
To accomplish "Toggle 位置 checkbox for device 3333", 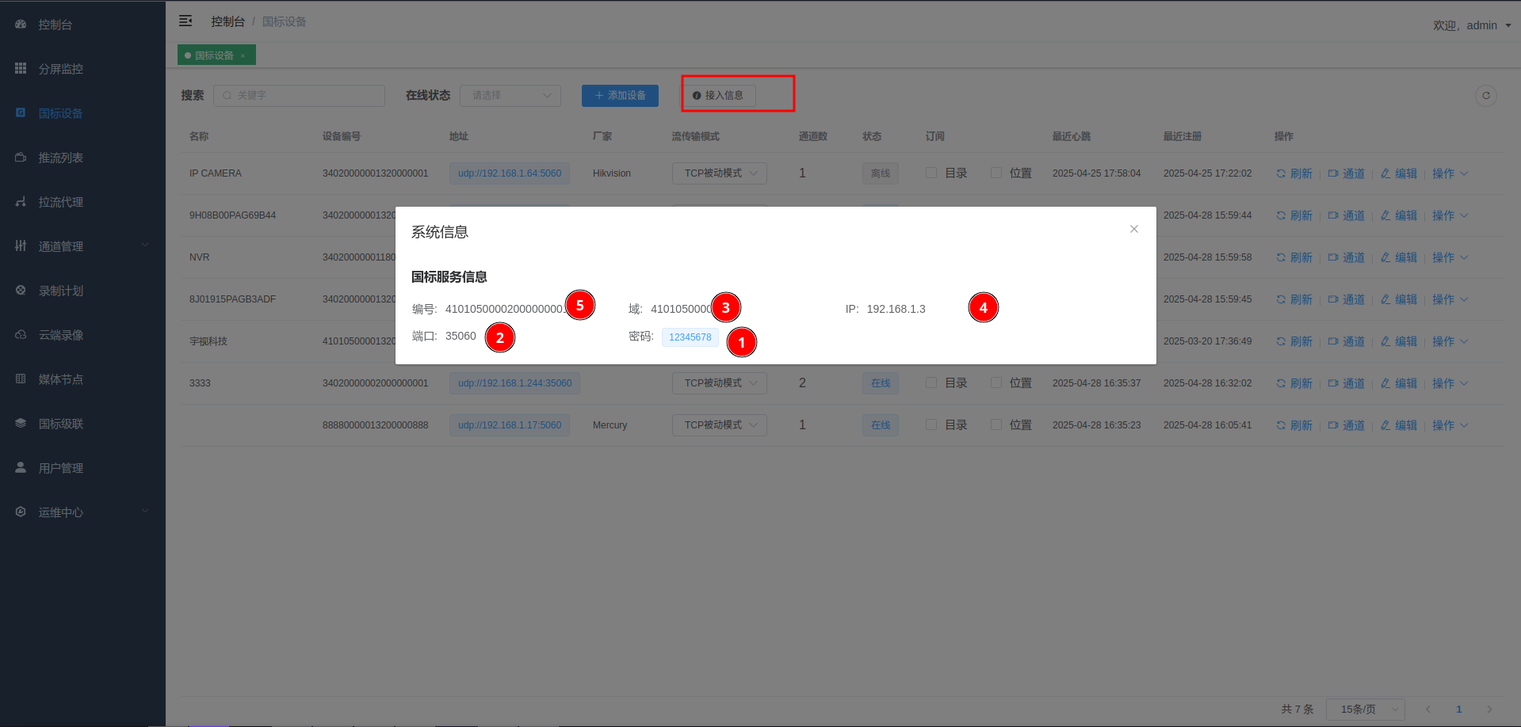I will [x=996, y=383].
